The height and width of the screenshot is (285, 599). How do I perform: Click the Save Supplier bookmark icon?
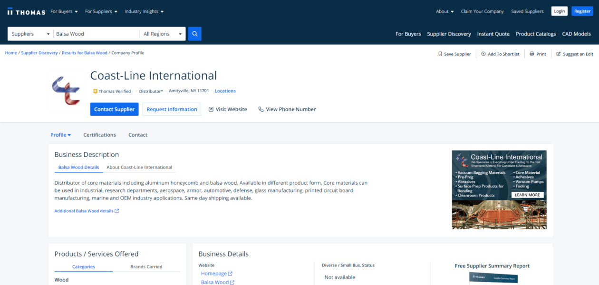click(x=440, y=54)
